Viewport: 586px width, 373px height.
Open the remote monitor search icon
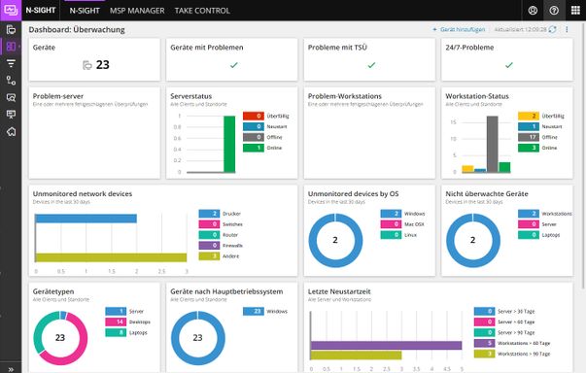pos(11,97)
